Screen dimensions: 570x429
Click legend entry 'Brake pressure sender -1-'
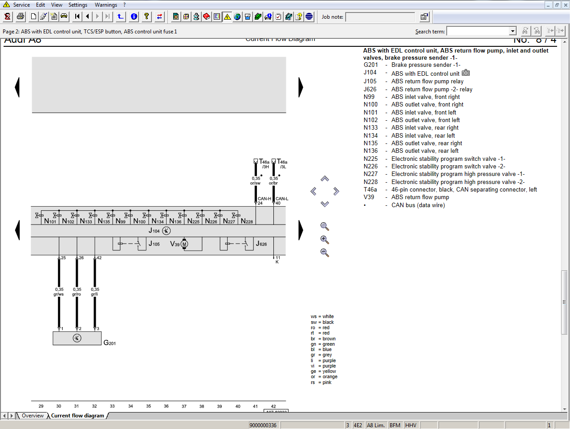[426, 65]
